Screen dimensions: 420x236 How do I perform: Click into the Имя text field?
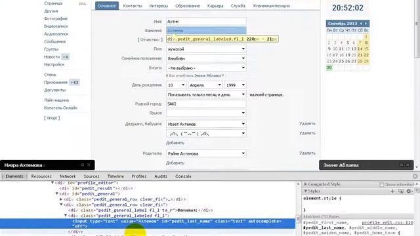(x=206, y=22)
